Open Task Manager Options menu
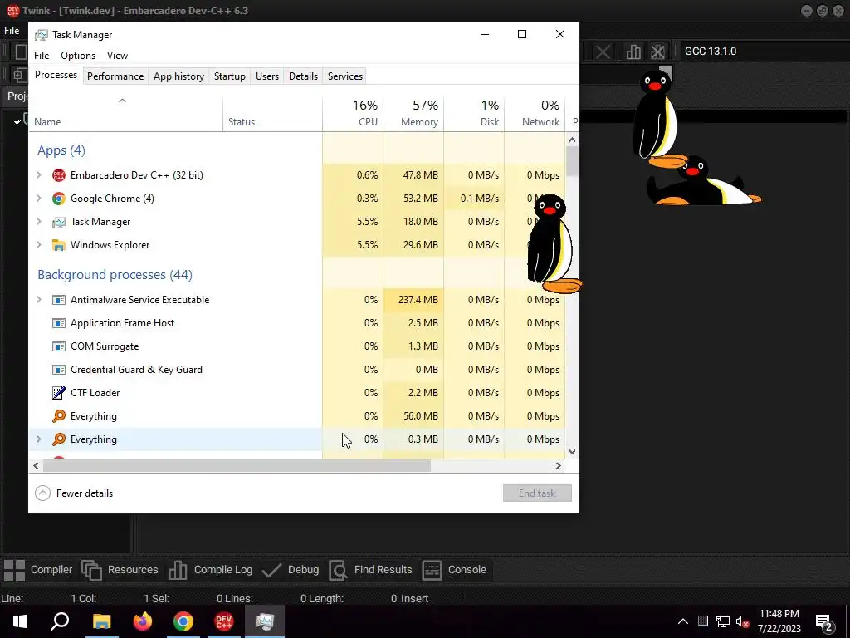This screenshot has width=850, height=638. tap(78, 56)
